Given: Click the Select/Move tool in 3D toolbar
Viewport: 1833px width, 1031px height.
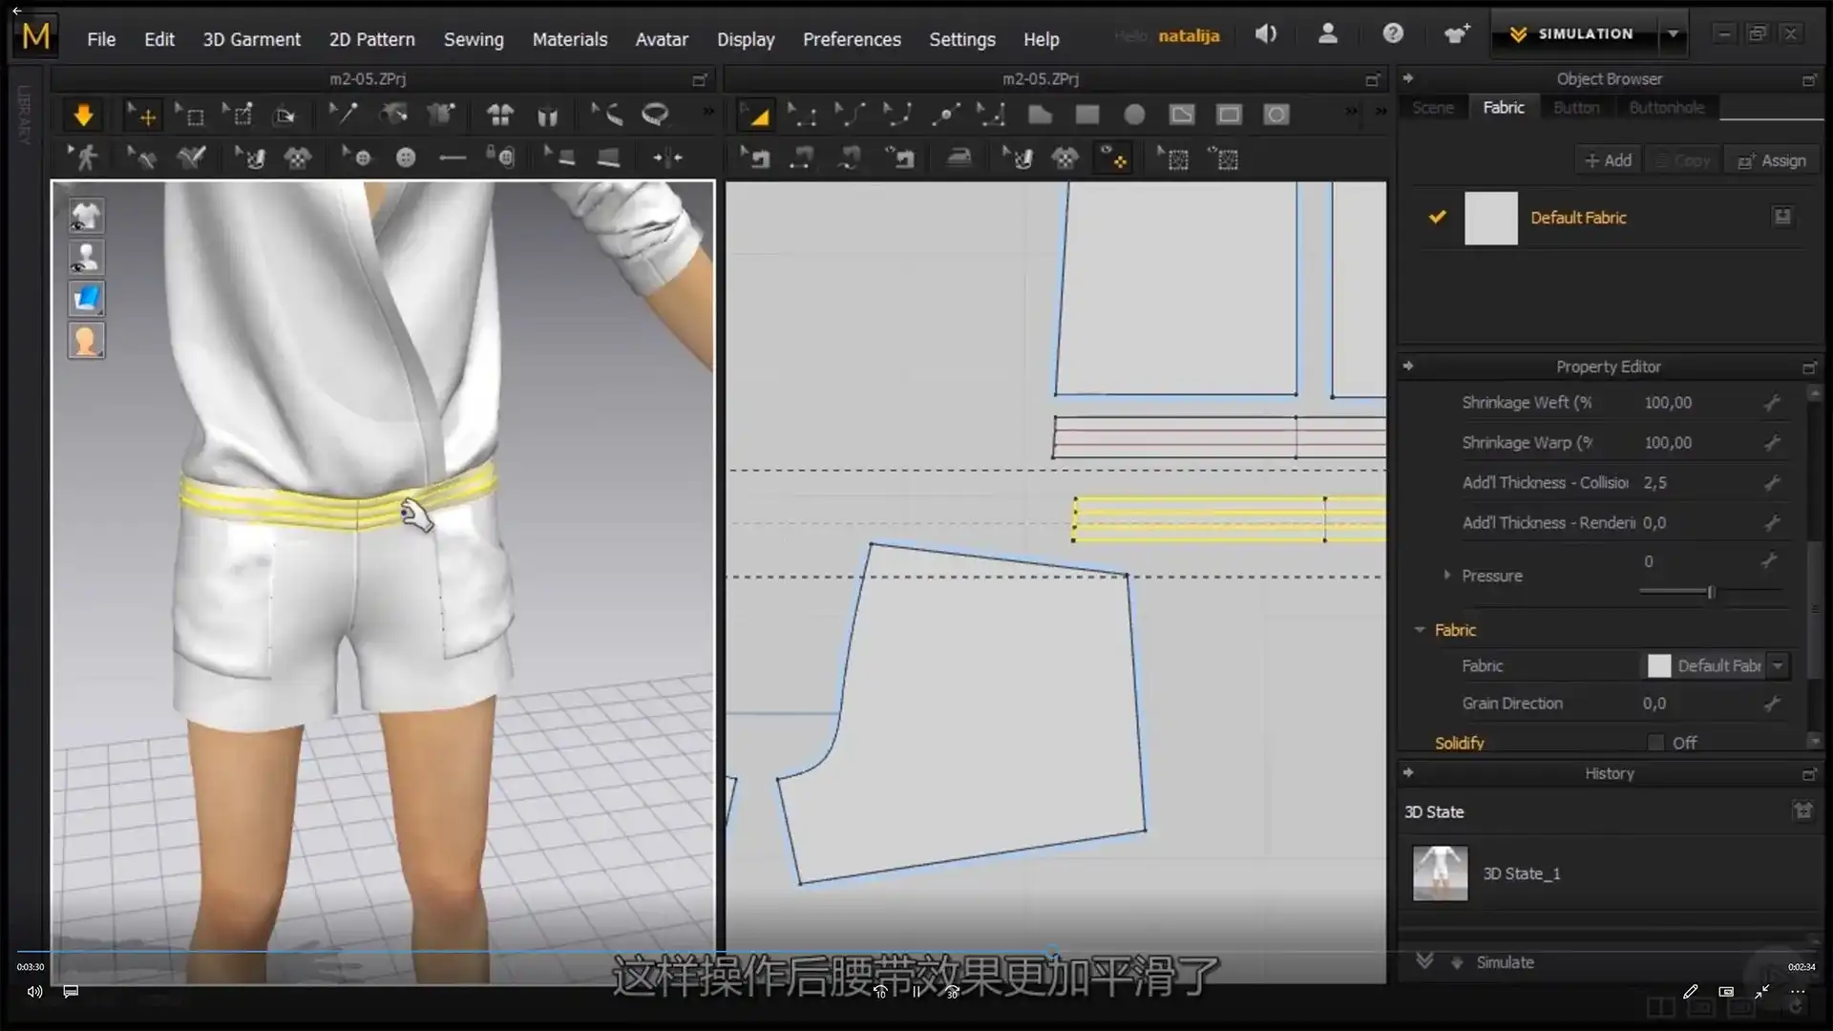Looking at the screenshot, I should (144, 116).
